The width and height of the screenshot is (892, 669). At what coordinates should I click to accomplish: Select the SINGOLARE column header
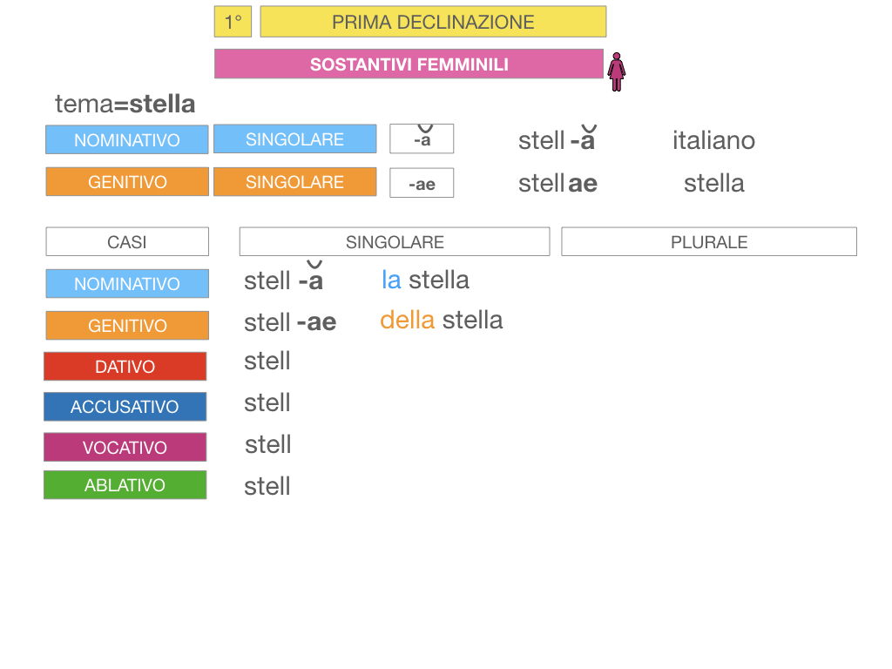[x=395, y=242]
